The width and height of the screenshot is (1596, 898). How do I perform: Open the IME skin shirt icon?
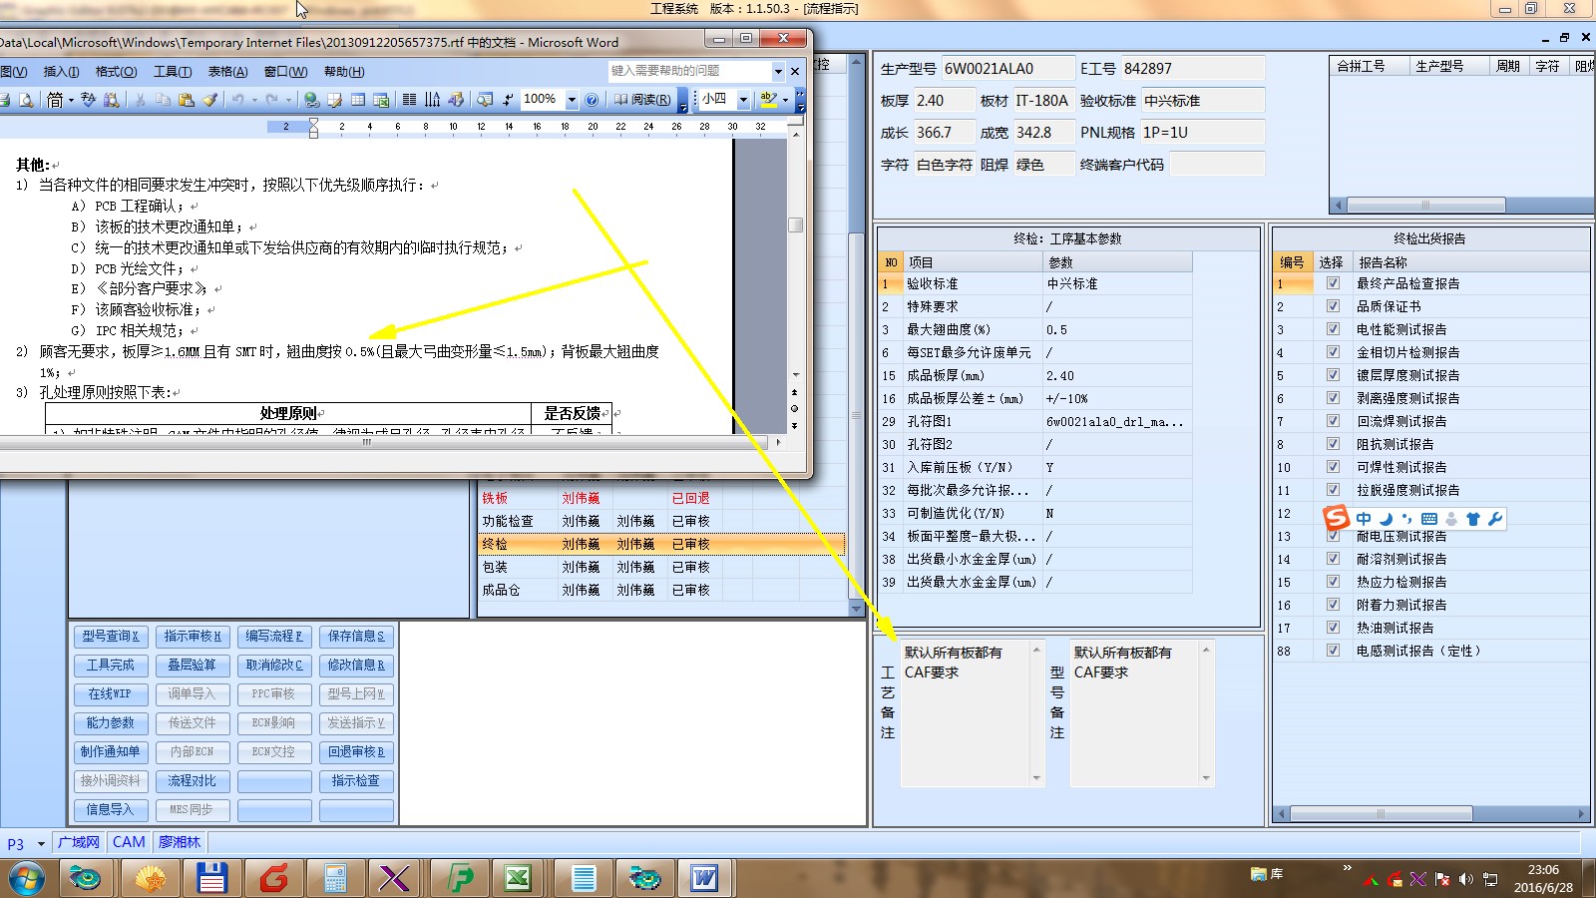(1472, 519)
